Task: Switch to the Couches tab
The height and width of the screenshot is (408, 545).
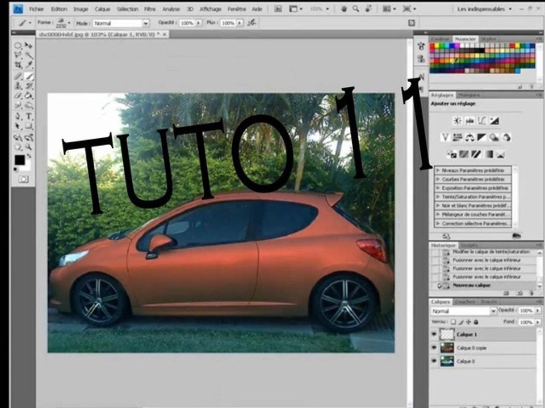Action: point(465,302)
